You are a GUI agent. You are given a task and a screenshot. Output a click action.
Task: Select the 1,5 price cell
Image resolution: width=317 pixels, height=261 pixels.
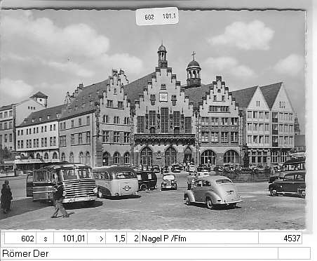(x=116, y=239)
